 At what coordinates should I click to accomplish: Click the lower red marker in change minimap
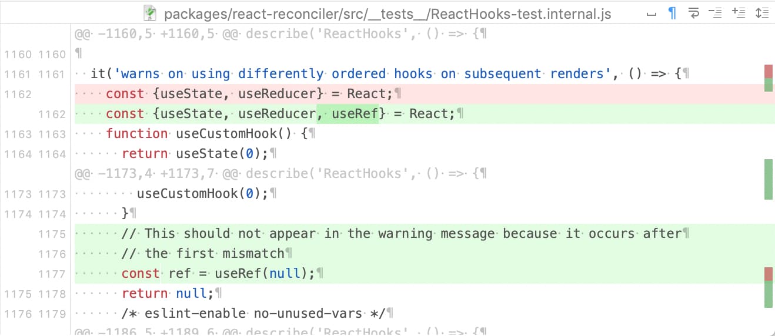point(769,274)
